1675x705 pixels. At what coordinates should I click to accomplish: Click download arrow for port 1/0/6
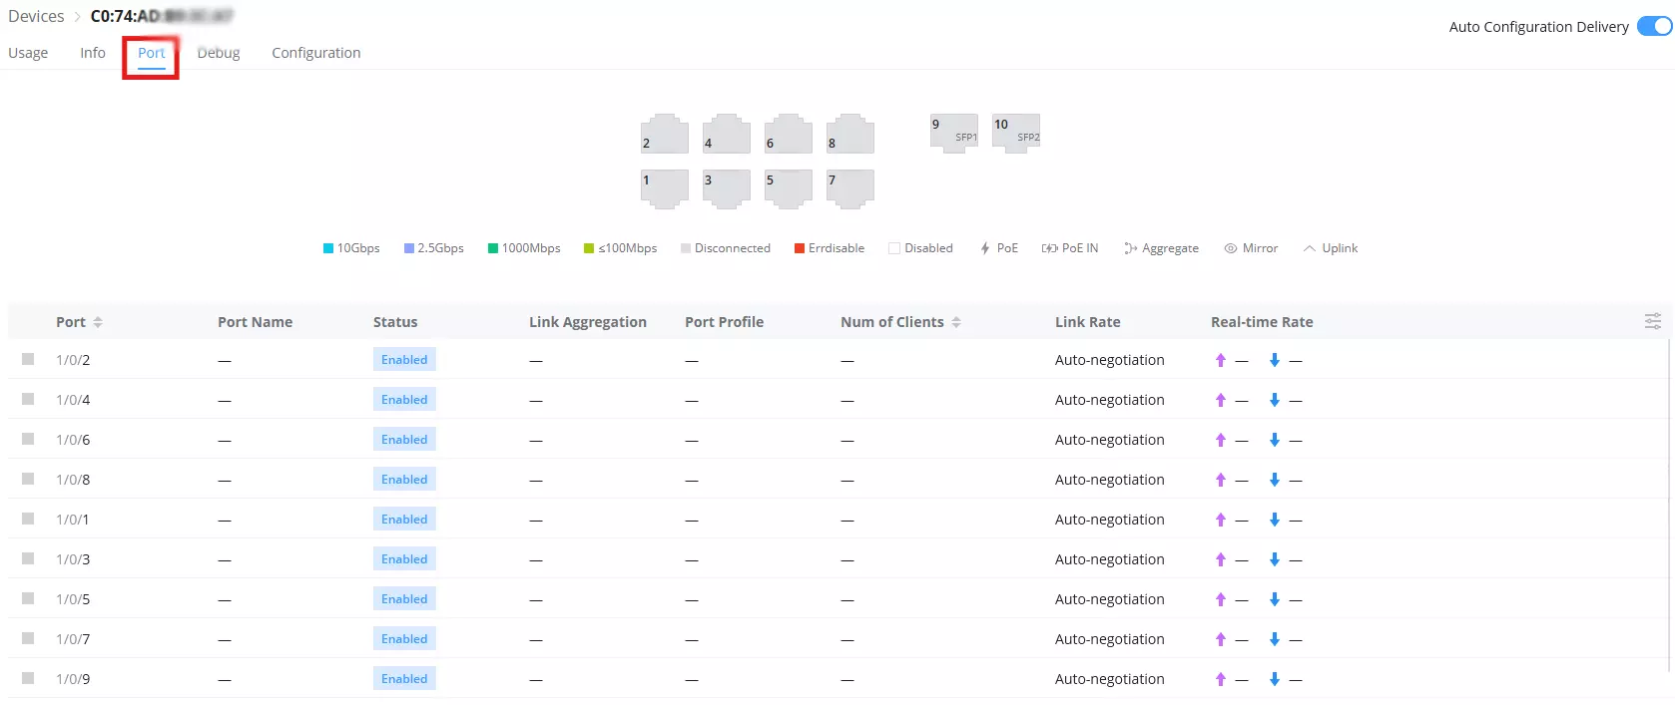point(1274,440)
